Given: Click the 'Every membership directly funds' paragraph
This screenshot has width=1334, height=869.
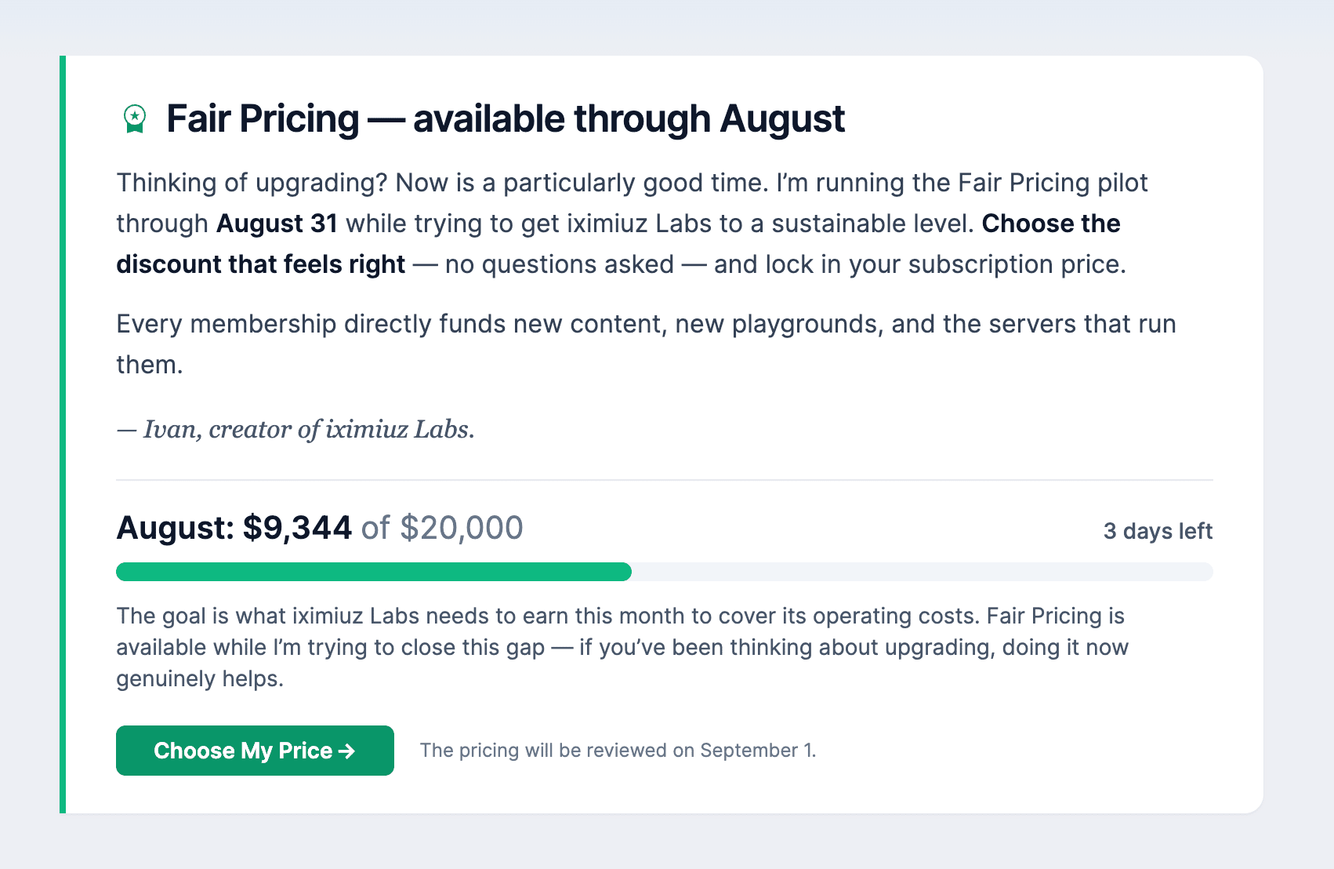Looking at the screenshot, I should click(x=646, y=344).
